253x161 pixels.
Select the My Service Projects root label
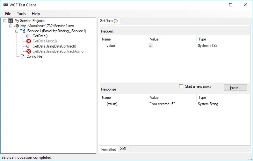[30, 21]
